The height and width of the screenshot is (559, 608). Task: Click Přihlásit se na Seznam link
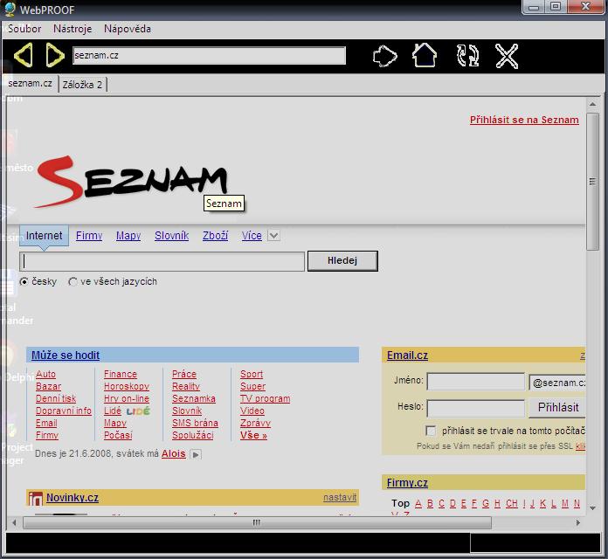pos(524,120)
